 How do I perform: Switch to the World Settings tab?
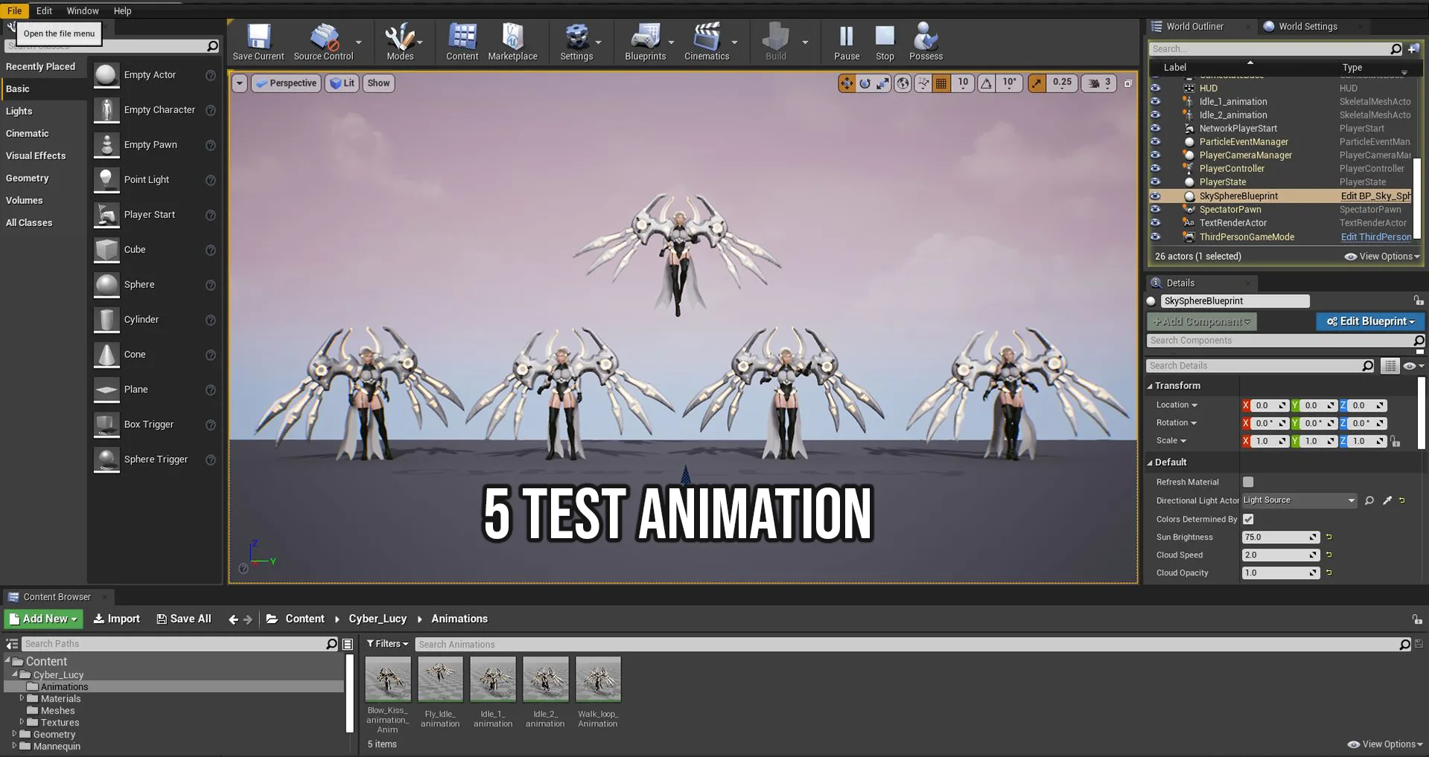1308,26
